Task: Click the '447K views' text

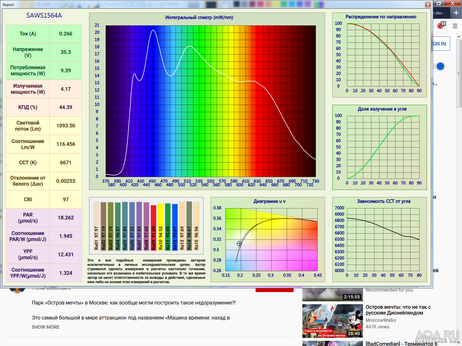Action: pos(377,327)
